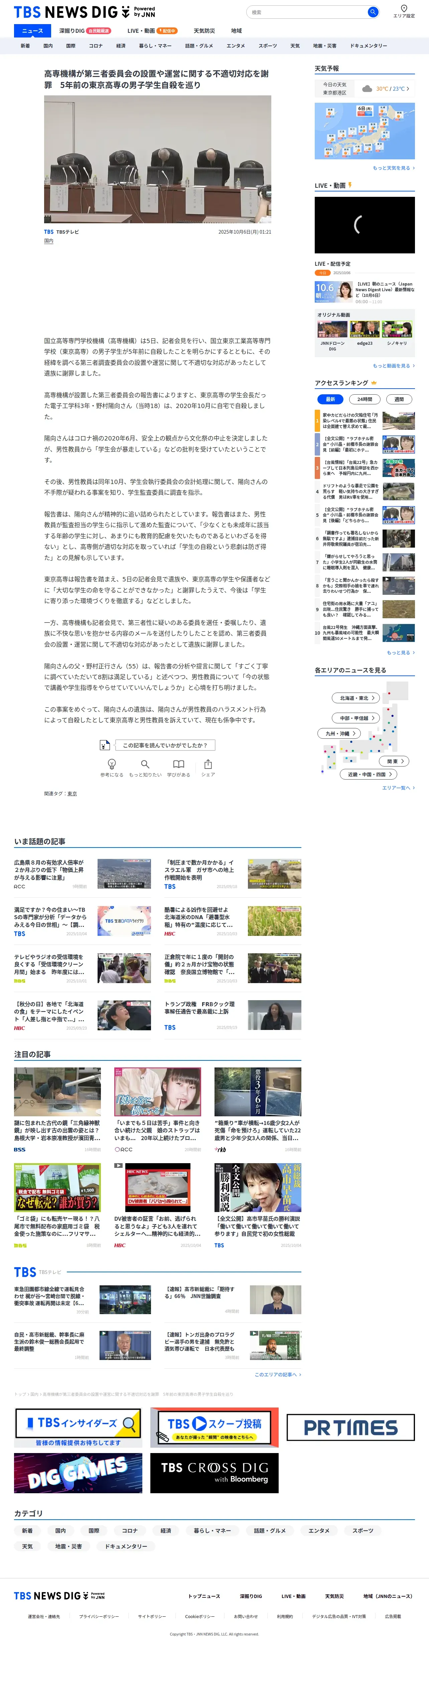Open the シノキャリ video thumbnail
This screenshot has height=1681, width=429.
(x=397, y=330)
